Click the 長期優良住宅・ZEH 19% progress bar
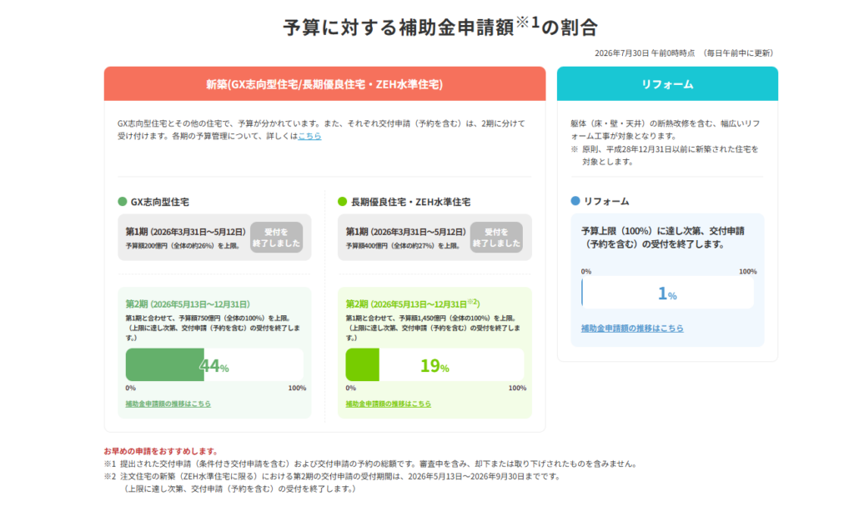This screenshot has width=854, height=522. (x=435, y=364)
